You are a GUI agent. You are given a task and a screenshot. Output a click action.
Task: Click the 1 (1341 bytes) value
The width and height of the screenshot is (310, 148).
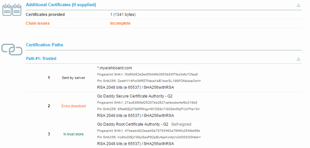click(x=123, y=15)
